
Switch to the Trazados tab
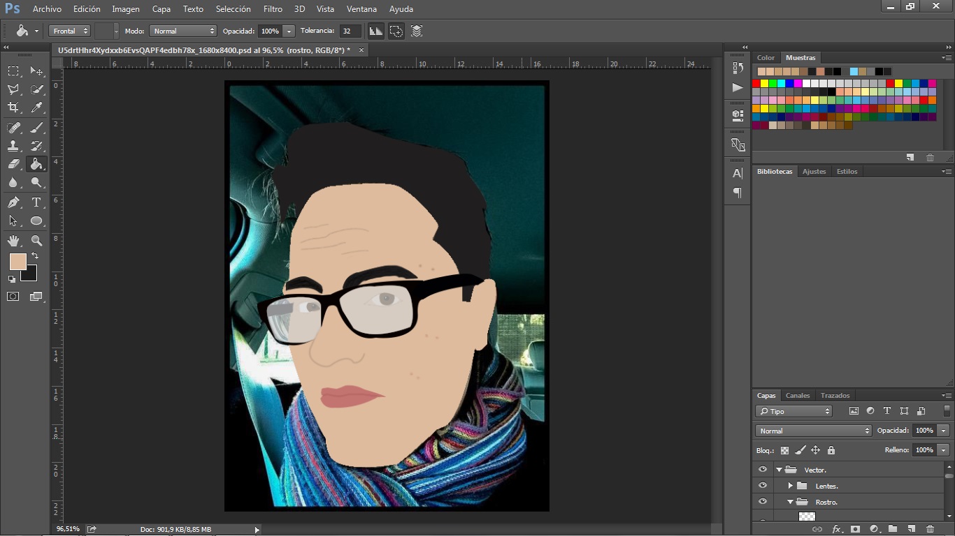pos(835,396)
